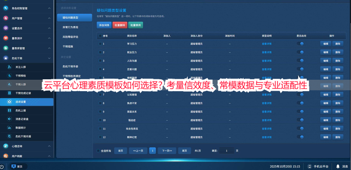Image resolution: width=351 pixels, height=170 pixels.
Task: Click 编辑 for 学习压力 row
Action: tap(326, 44)
